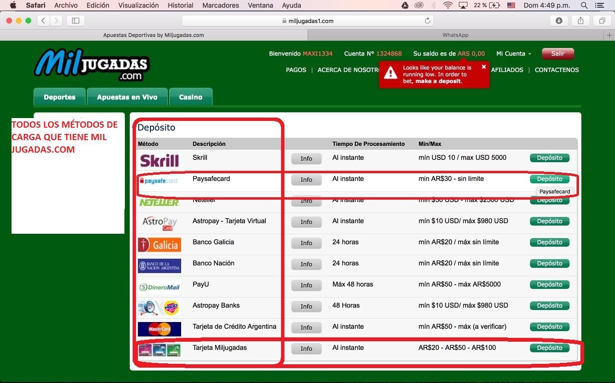Screen dimensions: 615x383
Task: Click the Share icon in Safari toolbar
Action: (580, 21)
